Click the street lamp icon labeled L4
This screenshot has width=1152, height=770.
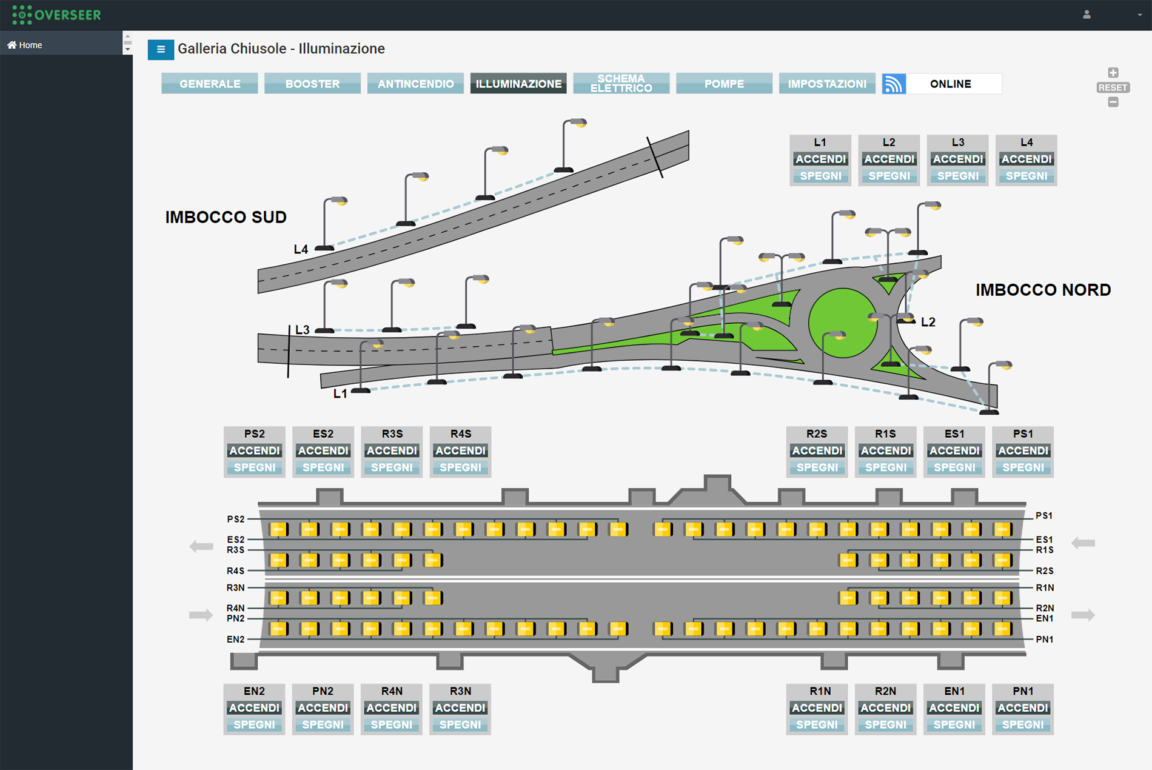tap(331, 223)
